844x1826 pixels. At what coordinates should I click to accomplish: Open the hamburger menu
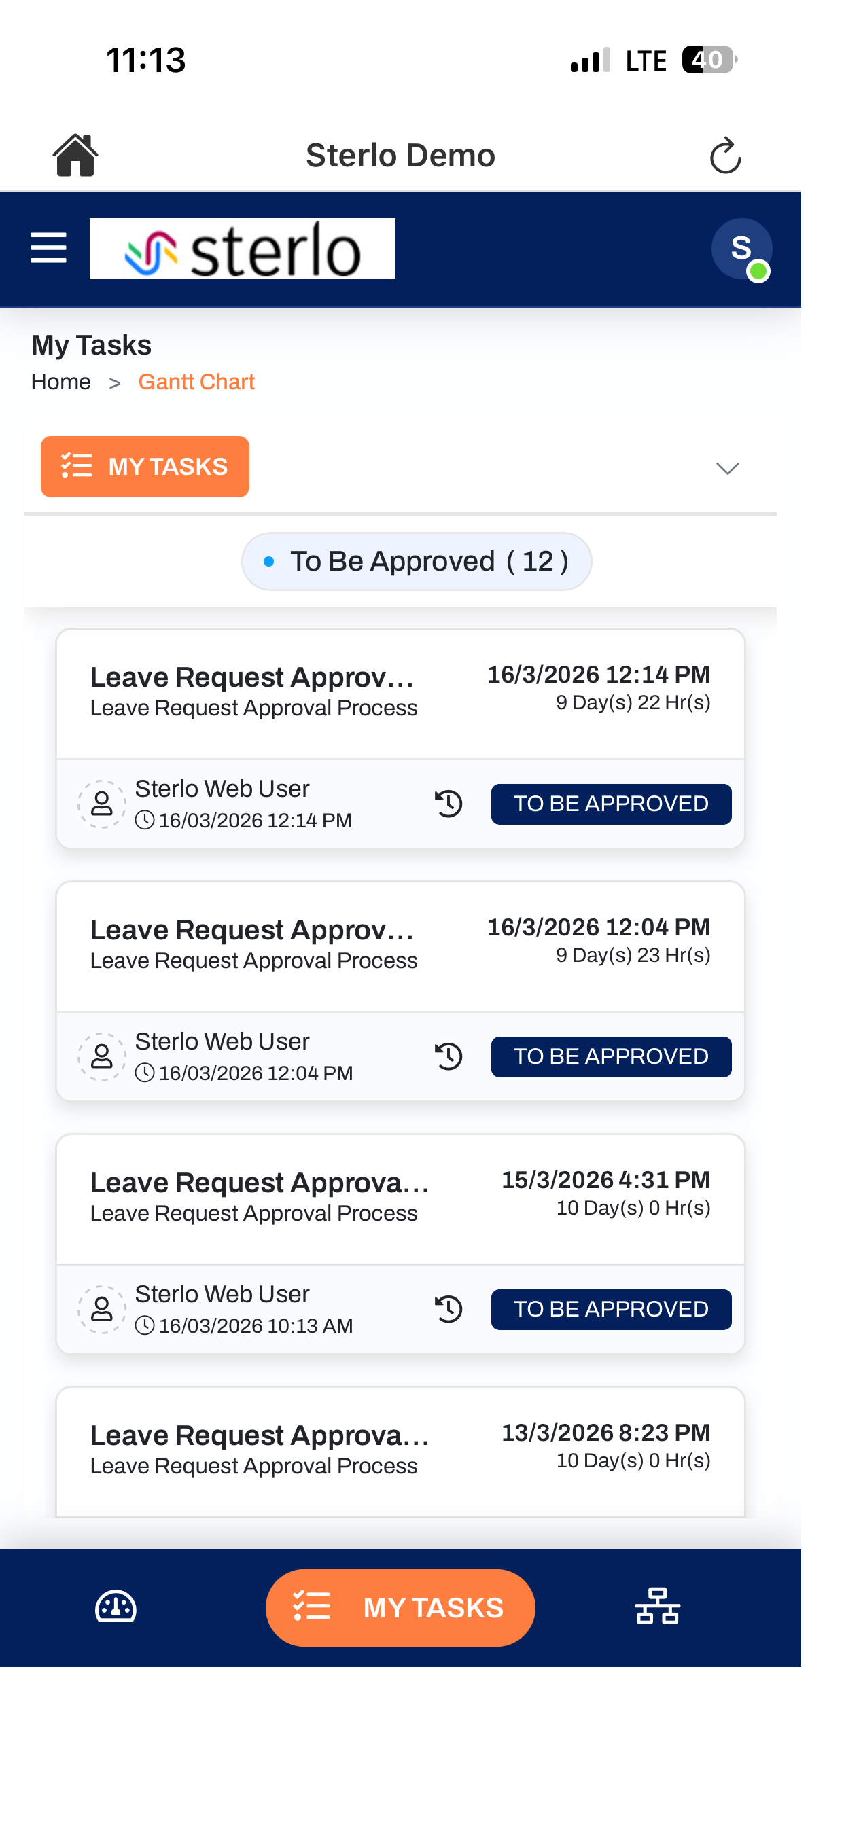point(49,248)
